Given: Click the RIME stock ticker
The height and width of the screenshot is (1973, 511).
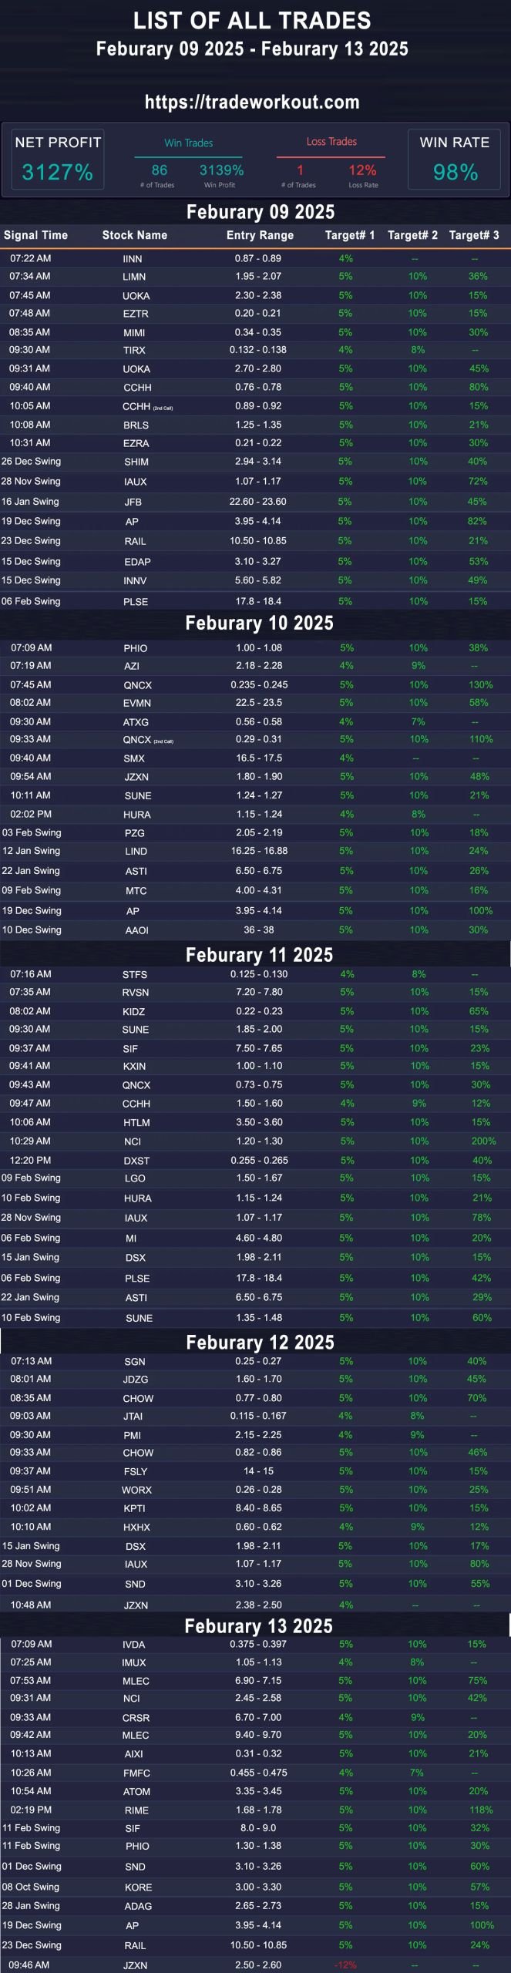Looking at the screenshot, I should click(x=136, y=1810).
